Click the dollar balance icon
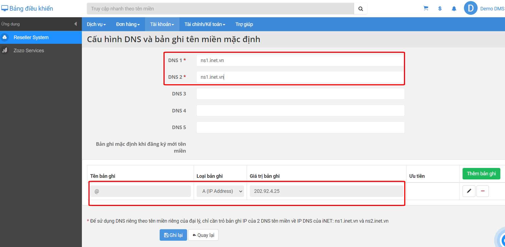The width and height of the screenshot is (505, 247). (440, 8)
